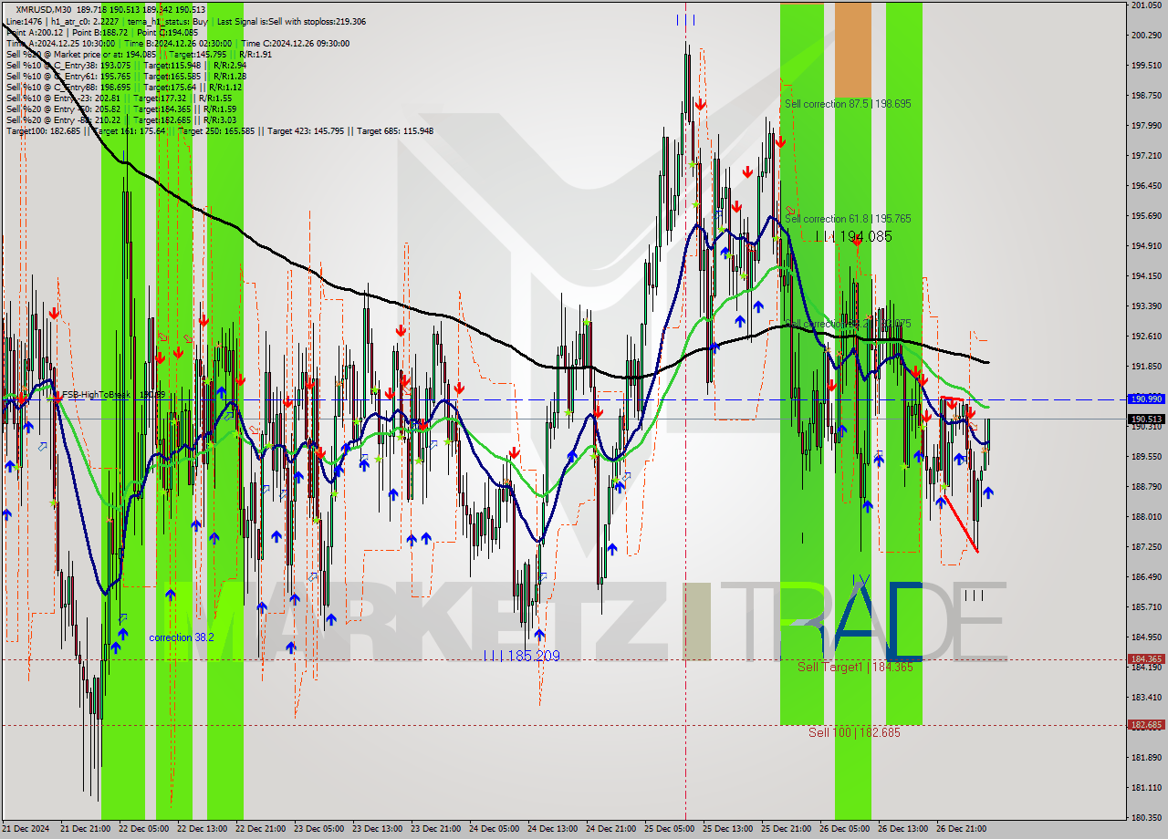1168x839 pixels.
Task: Select Time C:2024.12.26 09:30:00 text
Action: click(296, 44)
